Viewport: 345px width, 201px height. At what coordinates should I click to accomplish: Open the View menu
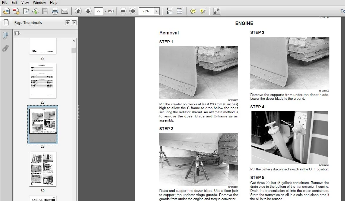click(25, 3)
